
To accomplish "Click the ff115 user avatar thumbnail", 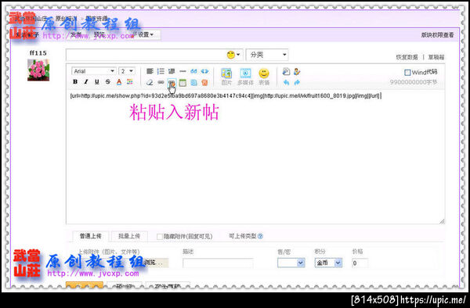I will [38, 70].
